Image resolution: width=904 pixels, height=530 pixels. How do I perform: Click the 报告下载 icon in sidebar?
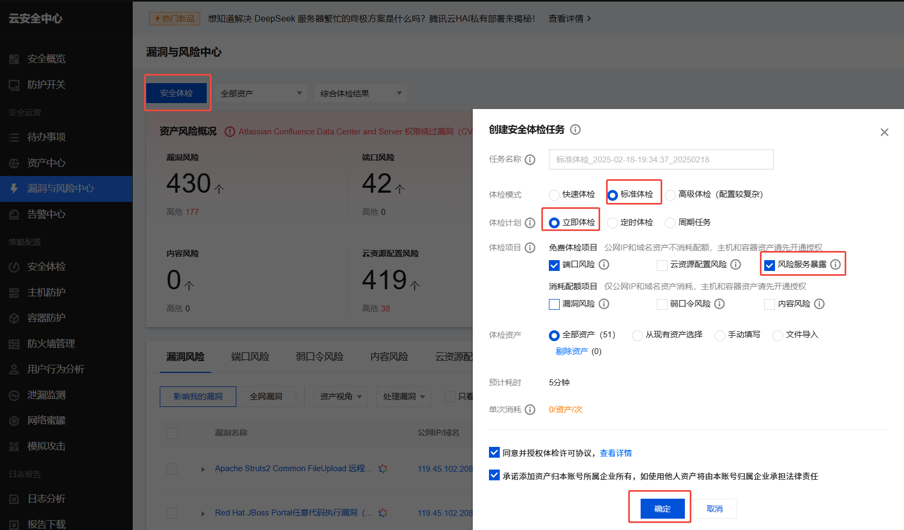click(x=14, y=524)
